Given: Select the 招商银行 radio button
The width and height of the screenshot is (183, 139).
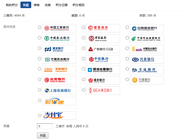Looking at the screenshot, I should (x=83, y=27).
